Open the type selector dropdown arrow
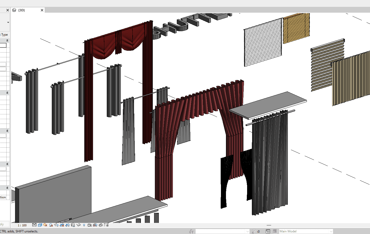The width and height of the screenshot is (370, 234). pos(8,22)
